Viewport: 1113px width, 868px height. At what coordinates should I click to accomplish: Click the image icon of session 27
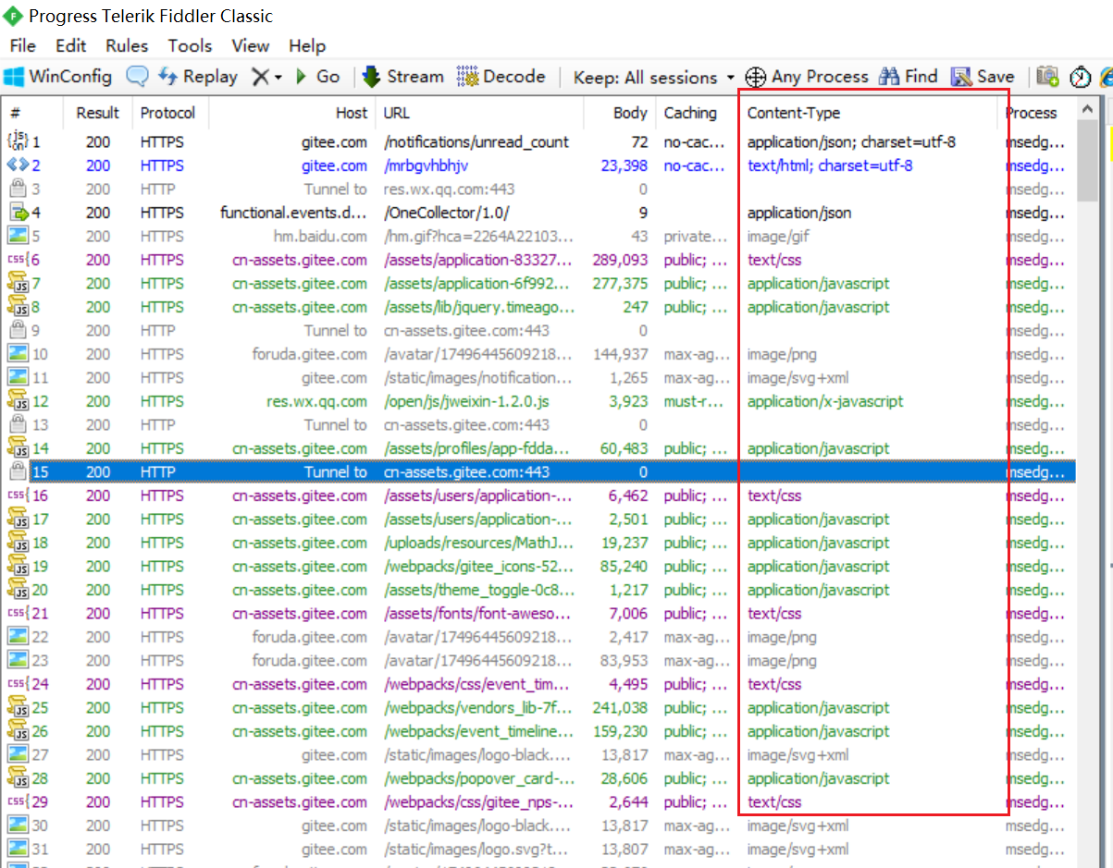click(x=18, y=754)
